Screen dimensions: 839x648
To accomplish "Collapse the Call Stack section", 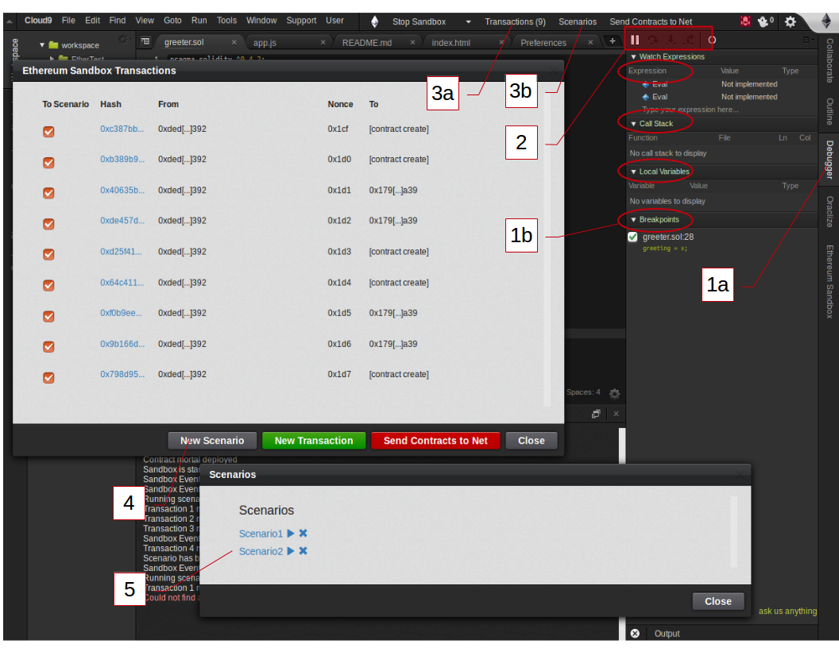I will coord(633,124).
